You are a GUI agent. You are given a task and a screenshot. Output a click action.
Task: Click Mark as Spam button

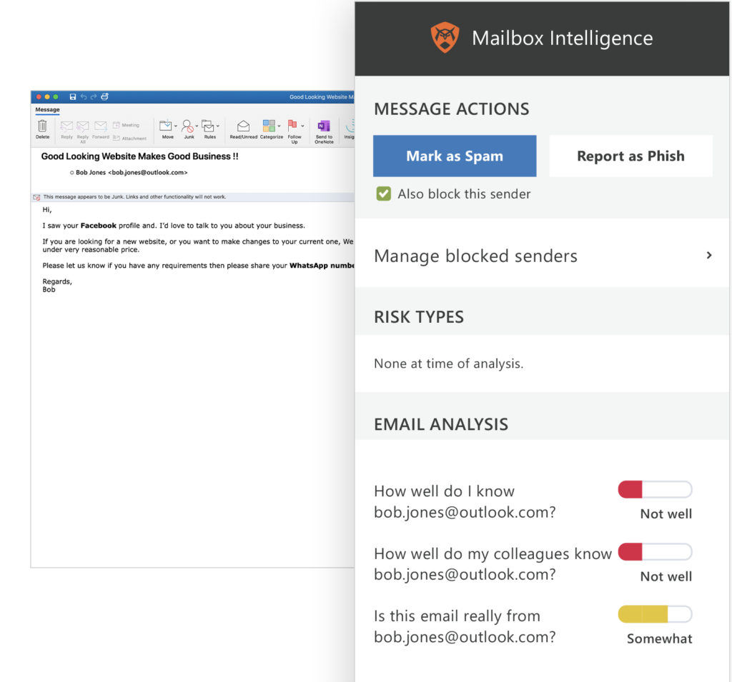click(455, 156)
